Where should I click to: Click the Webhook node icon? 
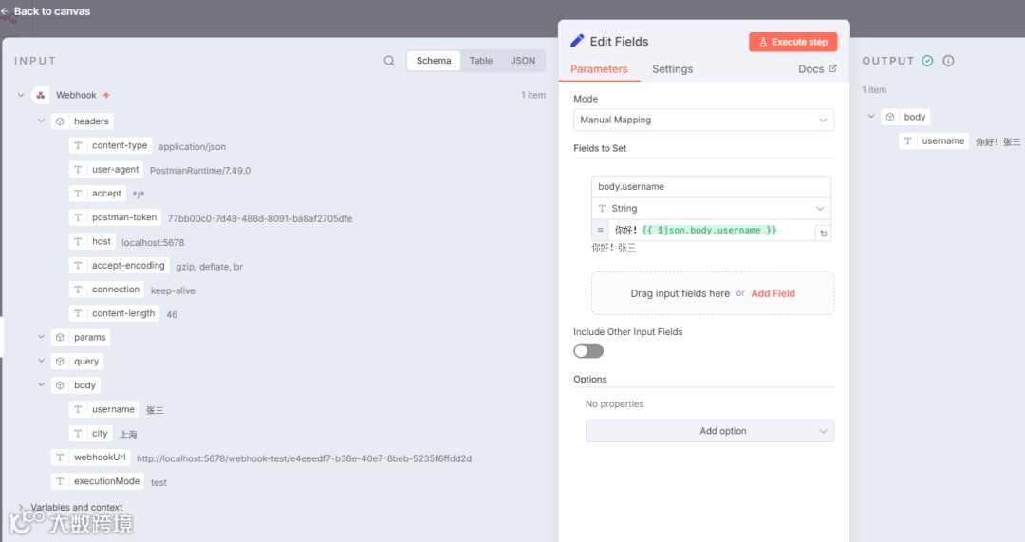tap(41, 96)
